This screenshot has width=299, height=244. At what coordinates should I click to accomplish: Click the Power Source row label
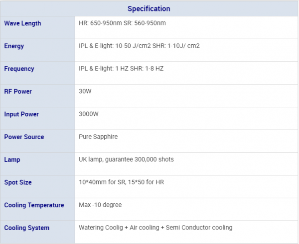(x=24, y=137)
